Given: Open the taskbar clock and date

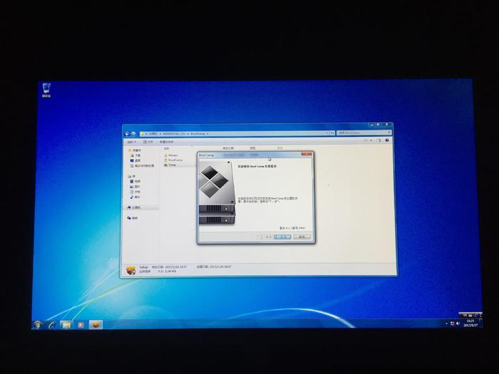Looking at the screenshot, I should pyautogui.click(x=470, y=323).
